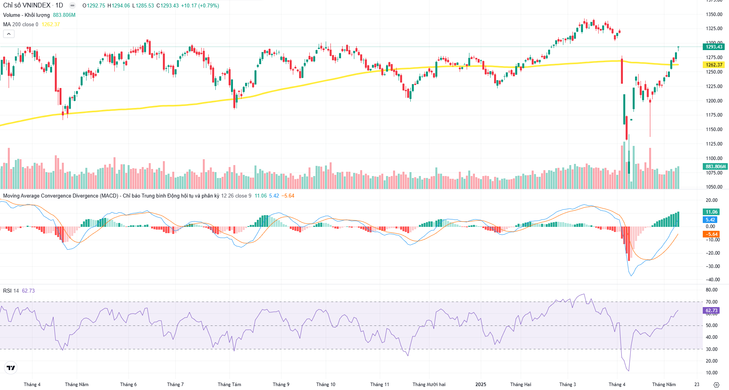Viewport: 729px width, 390px height.
Task: Select the RSI 14 indicator legend
Action: [x=11, y=291]
